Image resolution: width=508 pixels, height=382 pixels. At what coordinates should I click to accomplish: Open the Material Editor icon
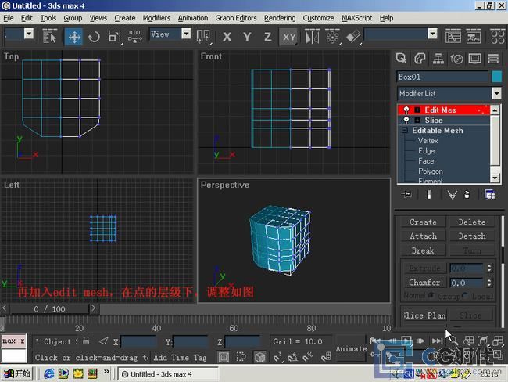tap(498, 37)
